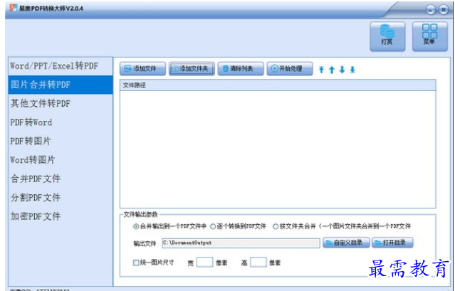Go to 分割PDF文件 section
Viewport: 455px width, 291px height.
[x=61, y=197]
